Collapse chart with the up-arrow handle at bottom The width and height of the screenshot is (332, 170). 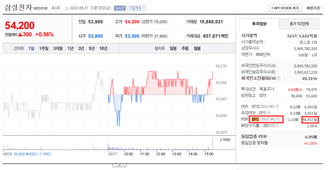[119, 165]
